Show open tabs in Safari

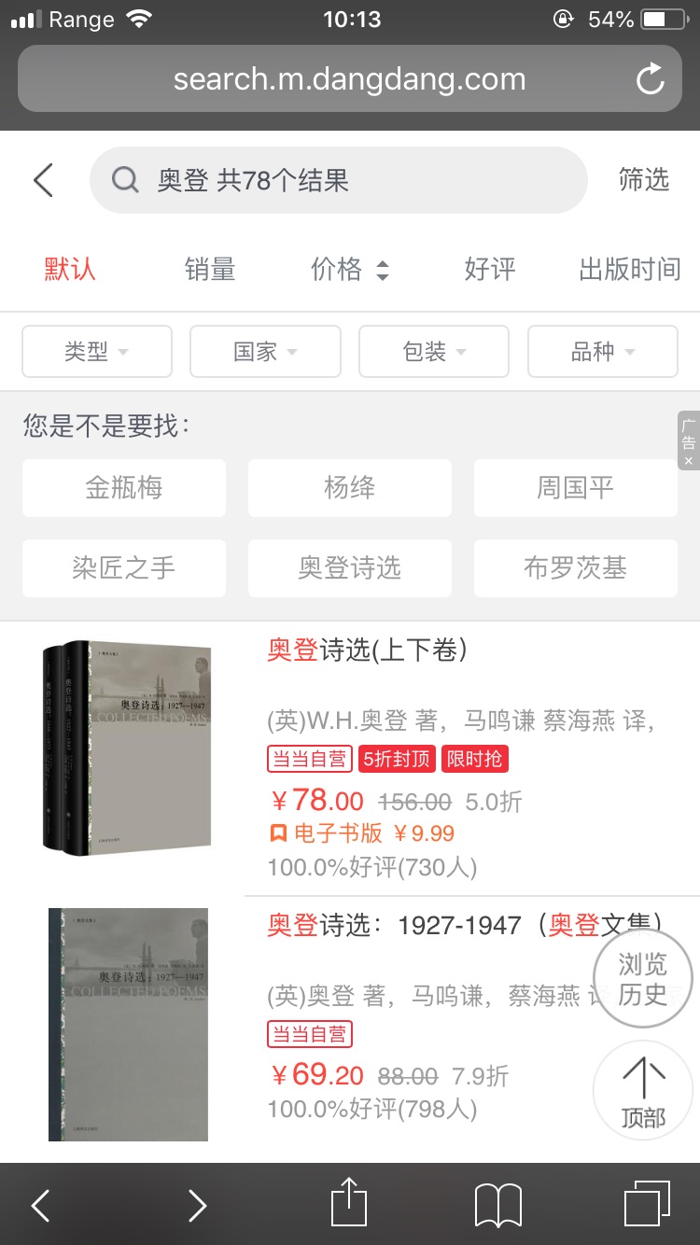pyautogui.click(x=647, y=1204)
